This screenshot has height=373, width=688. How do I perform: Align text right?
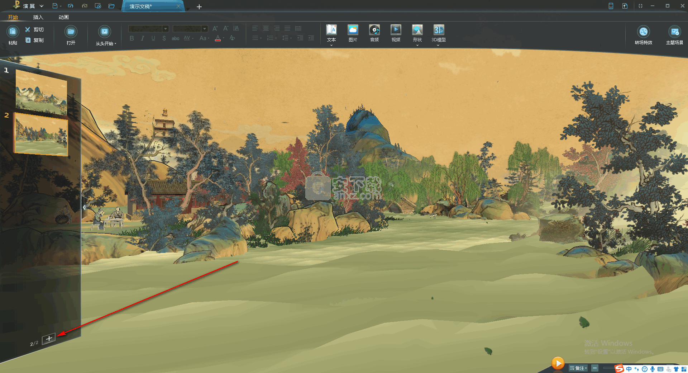click(x=277, y=28)
